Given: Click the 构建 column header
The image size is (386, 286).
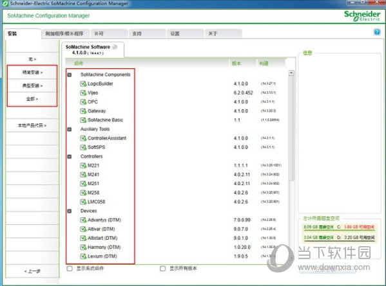Looking at the screenshot, I should (264, 64).
